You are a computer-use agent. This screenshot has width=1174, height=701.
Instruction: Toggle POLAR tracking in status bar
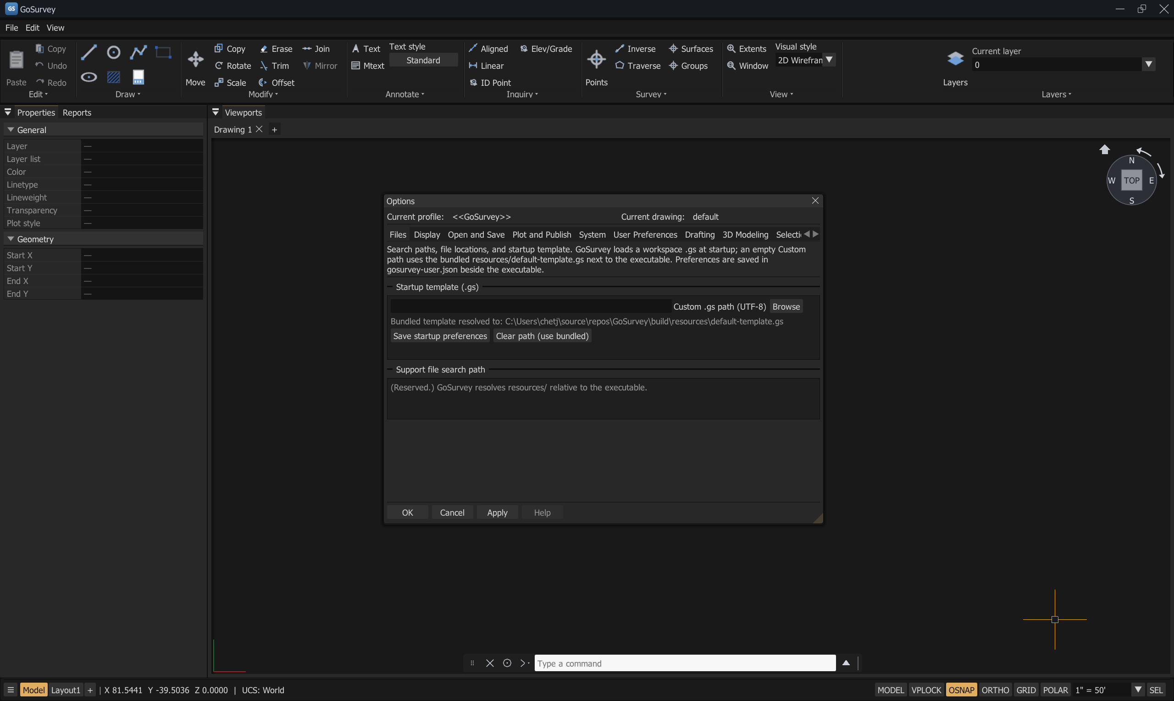click(x=1055, y=690)
